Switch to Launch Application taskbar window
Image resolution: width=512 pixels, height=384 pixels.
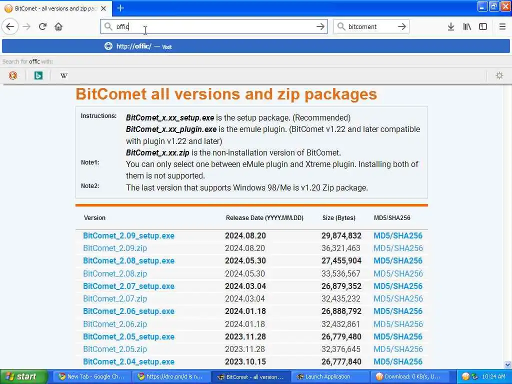click(330, 377)
